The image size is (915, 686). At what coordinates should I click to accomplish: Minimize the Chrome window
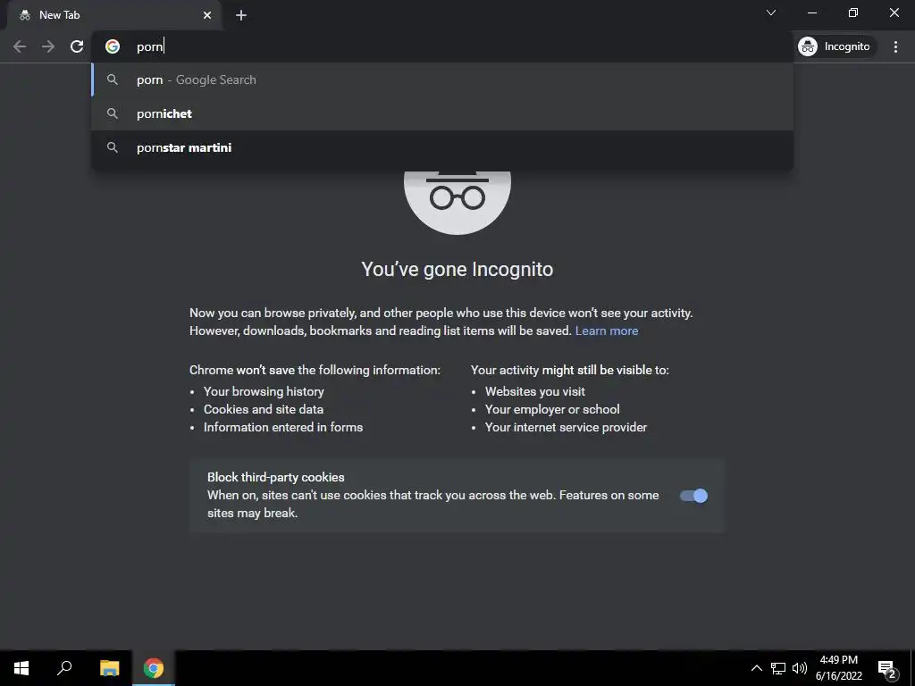(x=812, y=13)
